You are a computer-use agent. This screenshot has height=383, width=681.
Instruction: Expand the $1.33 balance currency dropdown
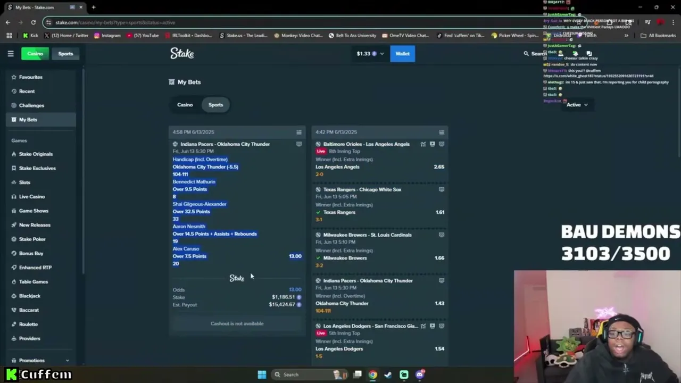pyautogui.click(x=370, y=54)
